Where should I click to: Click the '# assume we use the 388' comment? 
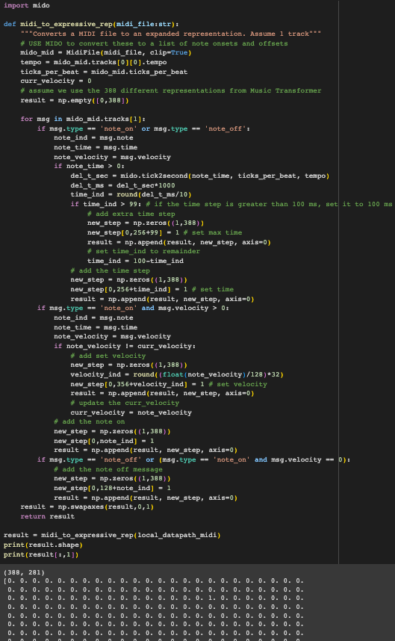[x=171, y=90]
